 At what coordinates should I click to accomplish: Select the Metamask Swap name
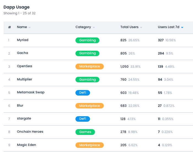[x=31, y=92]
